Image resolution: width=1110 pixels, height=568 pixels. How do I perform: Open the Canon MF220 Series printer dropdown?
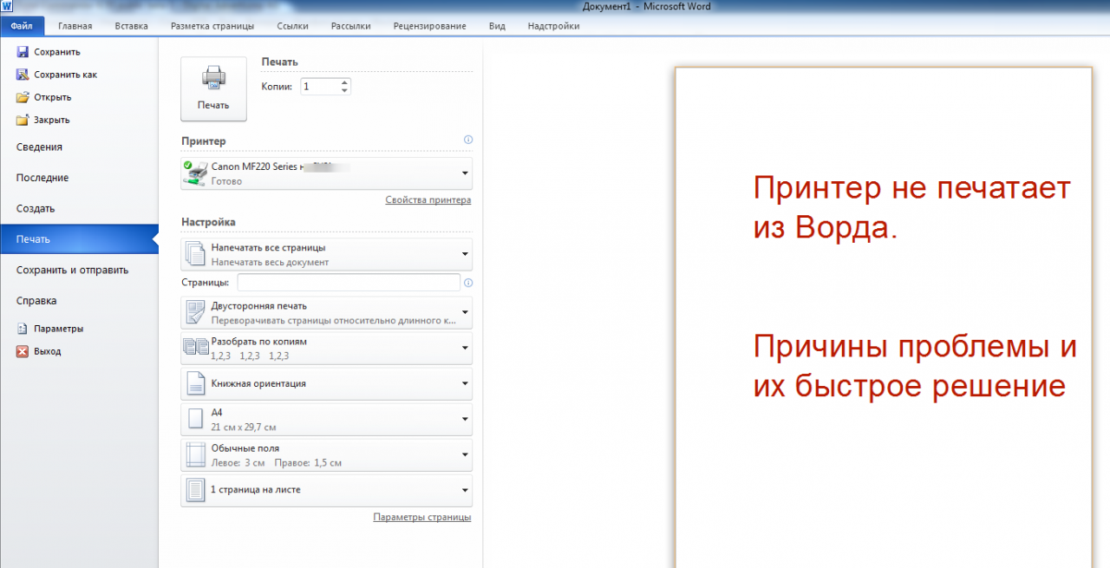pyautogui.click(x=465, y=173)
